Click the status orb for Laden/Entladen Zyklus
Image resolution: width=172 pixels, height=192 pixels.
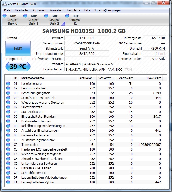click(8, 182)
